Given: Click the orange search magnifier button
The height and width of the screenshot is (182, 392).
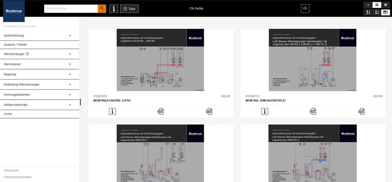Looking at the screenshot, I should [102, 9].
